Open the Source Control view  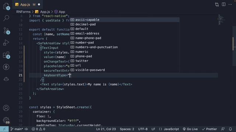coord(6,30)
